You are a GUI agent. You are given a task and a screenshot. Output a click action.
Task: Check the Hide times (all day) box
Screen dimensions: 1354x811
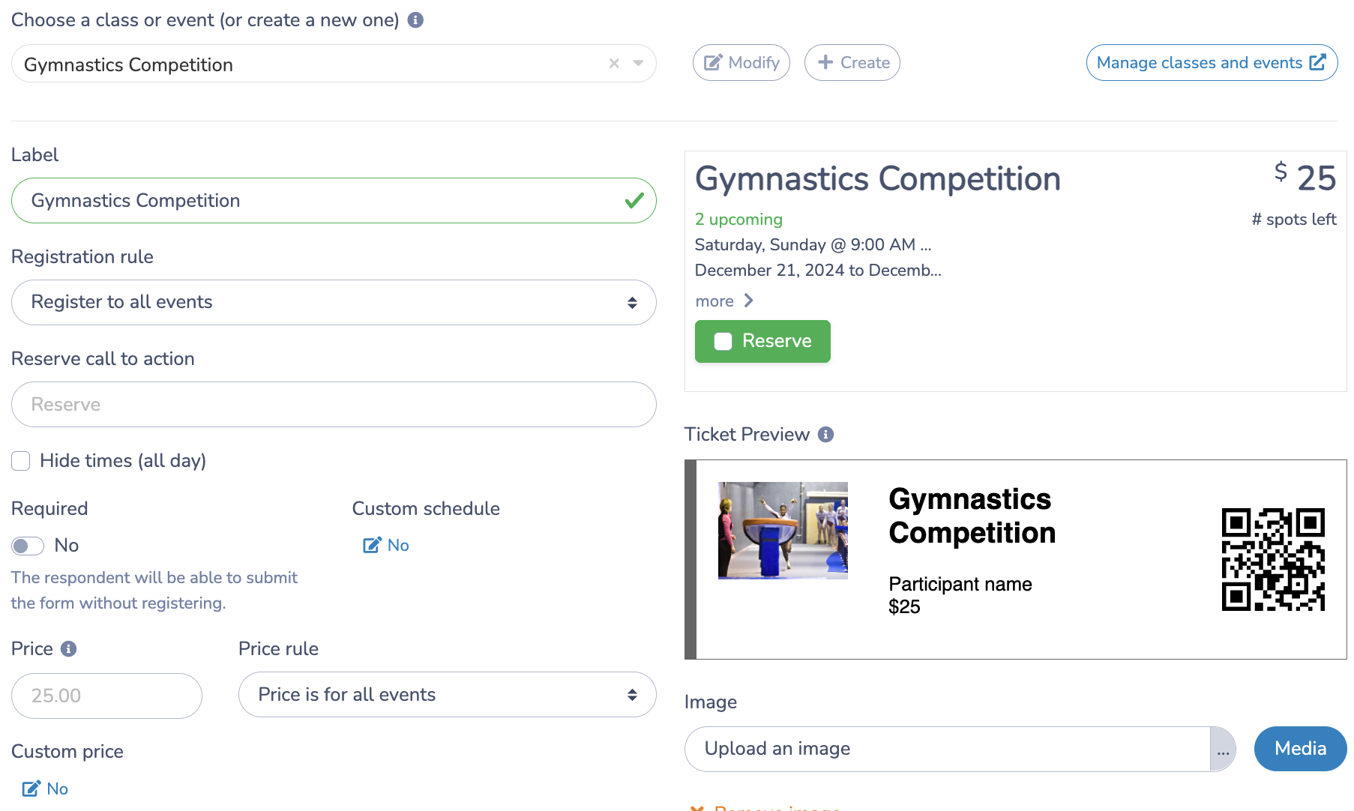point(21,461)
